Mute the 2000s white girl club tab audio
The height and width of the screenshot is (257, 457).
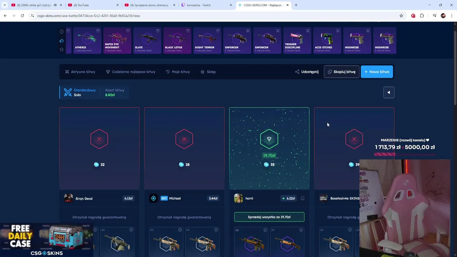click(x=55, y=5)
